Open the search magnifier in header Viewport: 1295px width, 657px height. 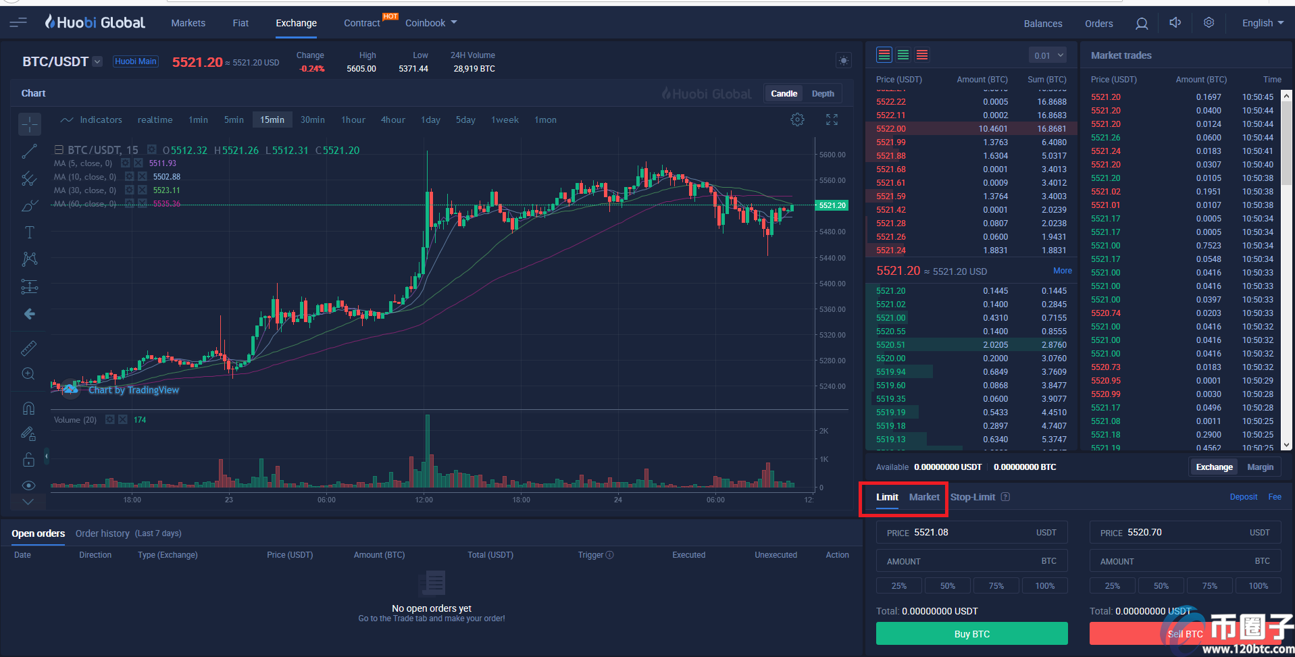[x=1141, y=24]
